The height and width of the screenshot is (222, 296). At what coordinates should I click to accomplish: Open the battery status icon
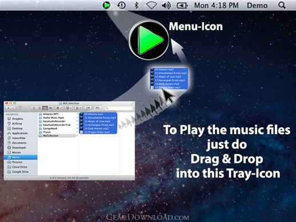pyautogui.click(x=182, y=6)
